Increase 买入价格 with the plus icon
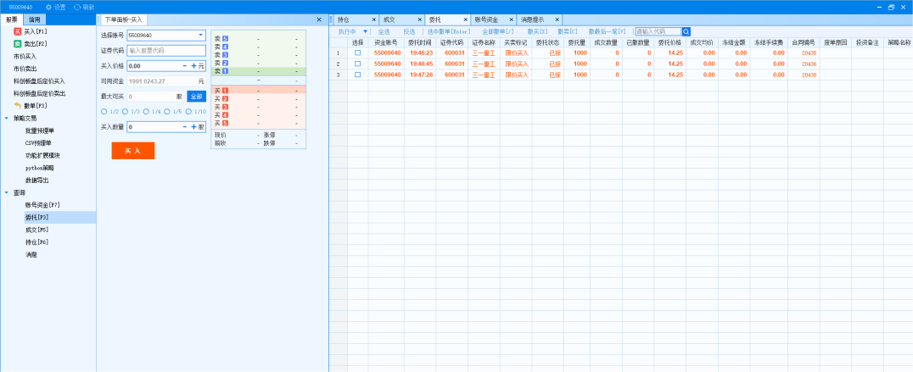This screenshot has height=372, width=913. pyautogui.click(x=194, y=66)
